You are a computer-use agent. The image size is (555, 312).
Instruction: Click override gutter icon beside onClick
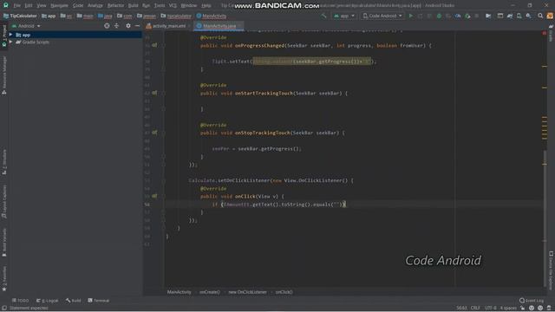154,197
